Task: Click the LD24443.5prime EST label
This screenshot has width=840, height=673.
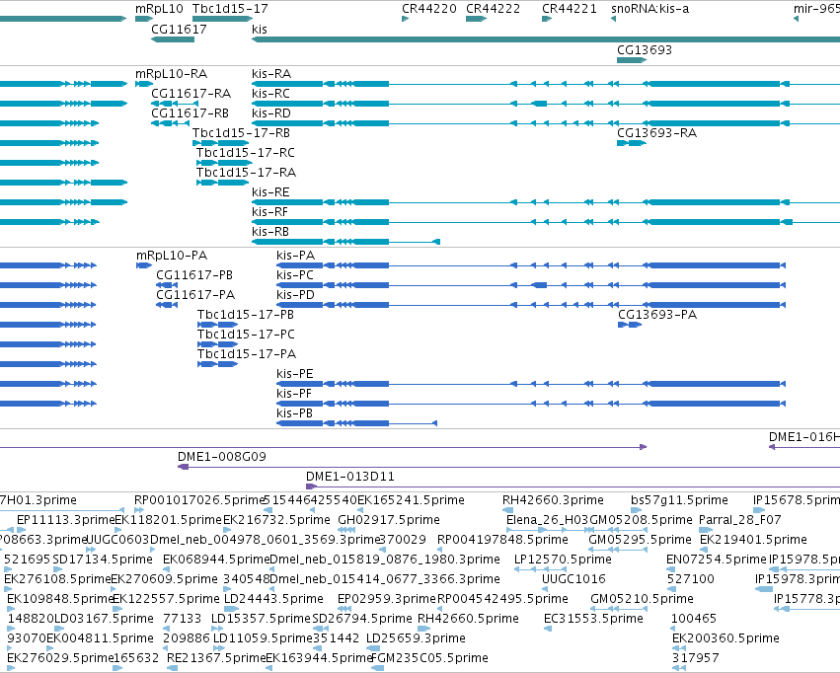Action: (x=273, y=599)
